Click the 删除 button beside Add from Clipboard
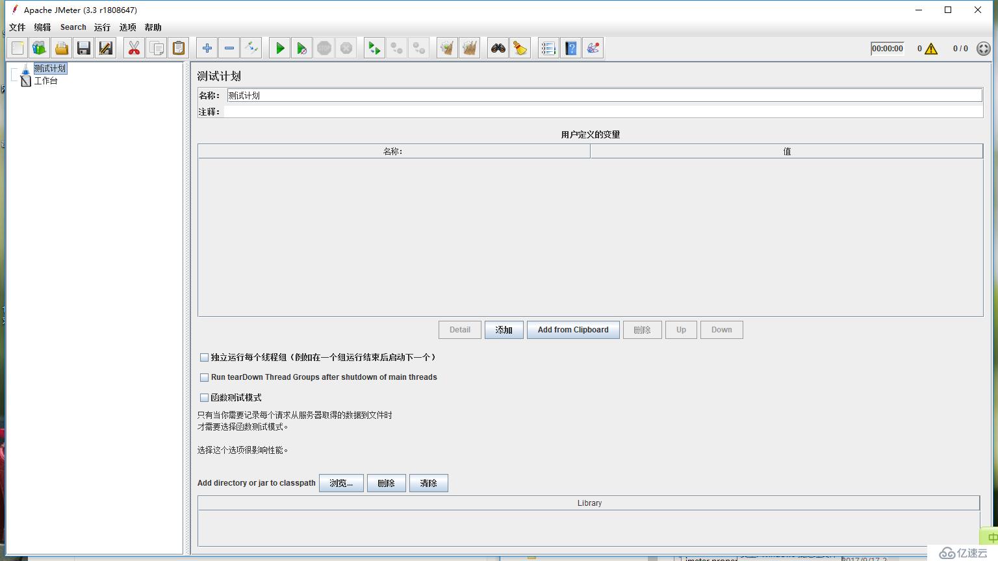The width and height of the screenshot is (998, 561). (x=643, y=330)
